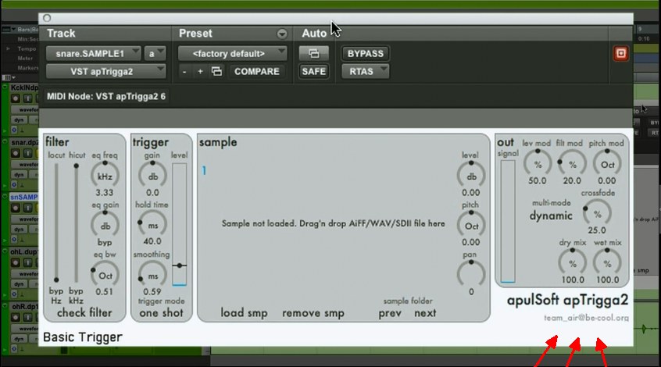
Task: Click the eq bw Oct knob
Action: coord(105,275)
